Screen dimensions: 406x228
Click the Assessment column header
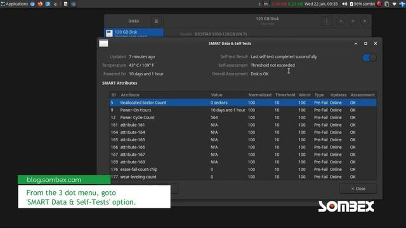(x=362, y=95)
